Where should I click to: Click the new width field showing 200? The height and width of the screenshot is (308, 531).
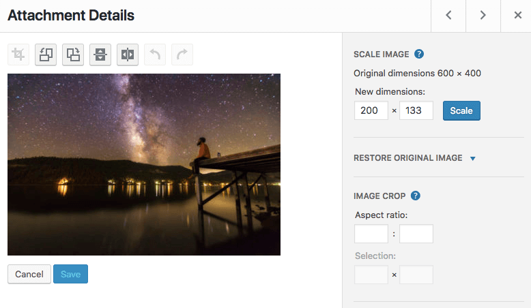point(371,110)
